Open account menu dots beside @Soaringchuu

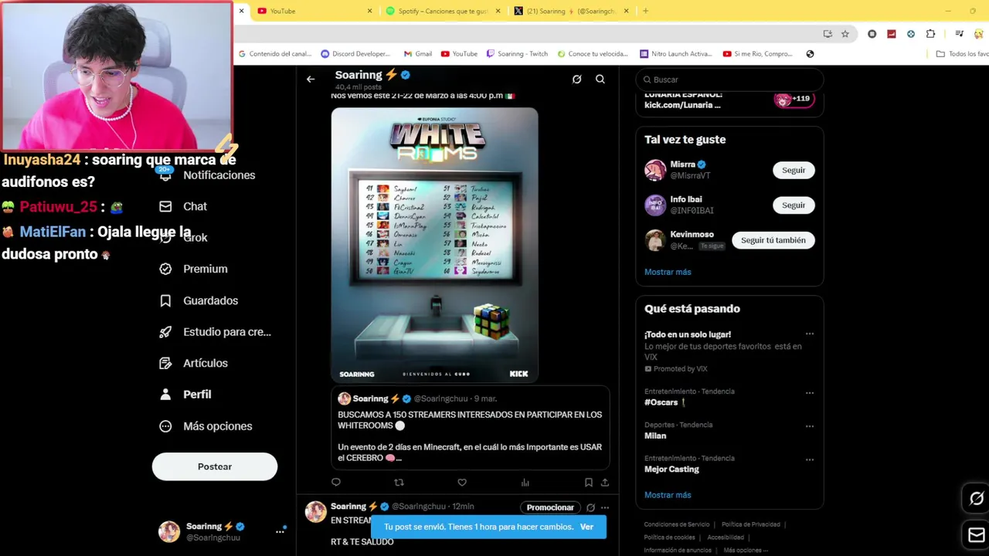[280, 531]
